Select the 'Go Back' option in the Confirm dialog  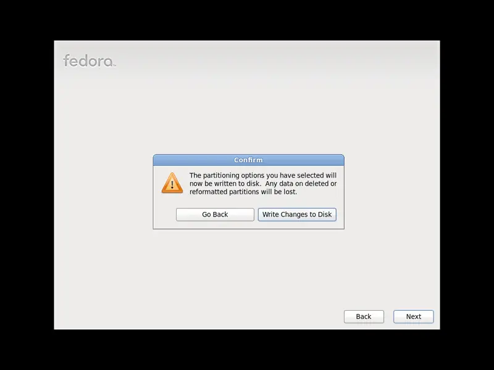click(x=215, y=215)
